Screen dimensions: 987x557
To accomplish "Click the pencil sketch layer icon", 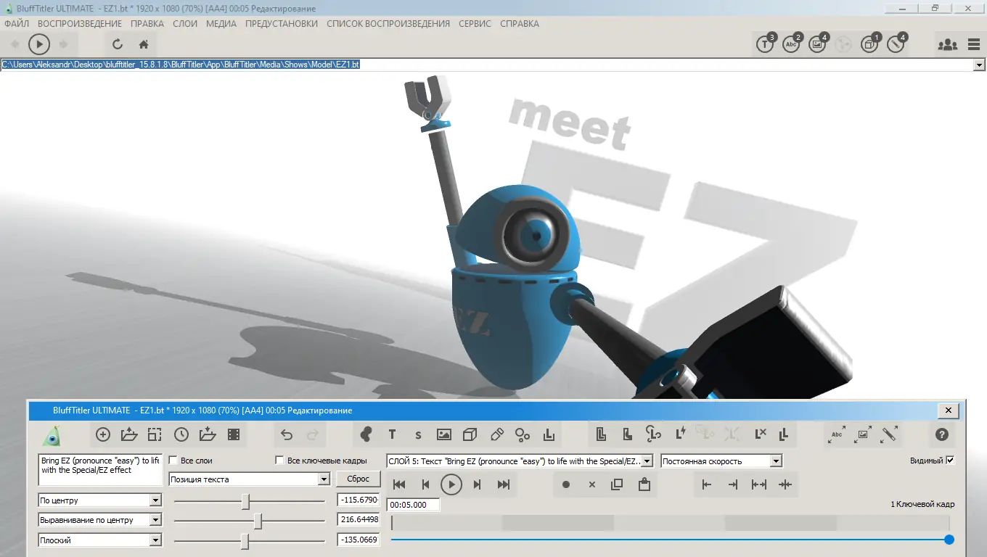I will point(497,434).
